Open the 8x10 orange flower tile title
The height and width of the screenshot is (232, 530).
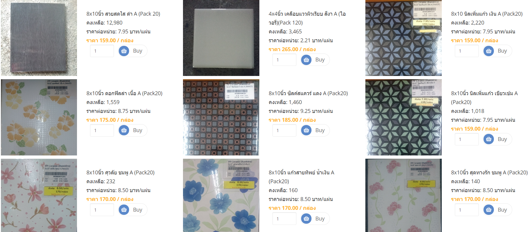click(x=124, y=93)
